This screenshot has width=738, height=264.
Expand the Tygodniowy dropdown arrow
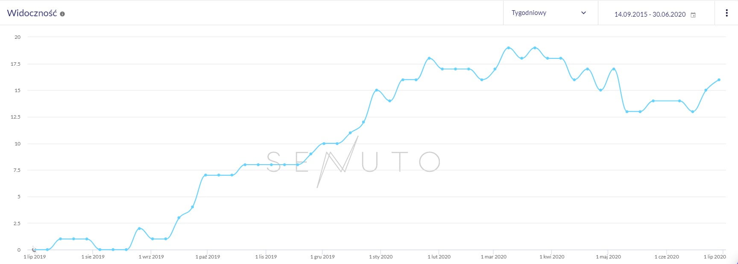pos(584,13)
